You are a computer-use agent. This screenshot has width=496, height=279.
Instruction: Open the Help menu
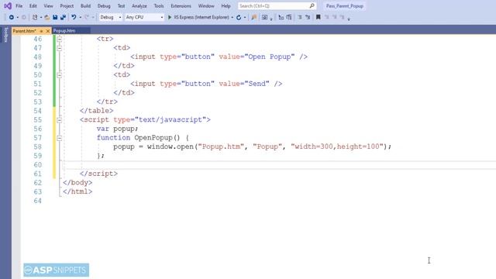click(x=226, y=6)
